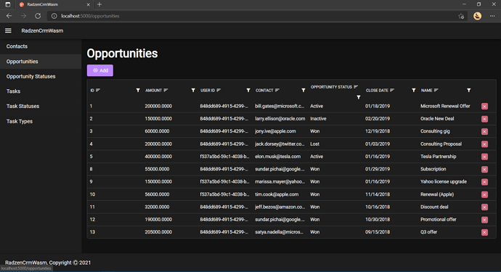Sort by the ID column header

(95, 91)
